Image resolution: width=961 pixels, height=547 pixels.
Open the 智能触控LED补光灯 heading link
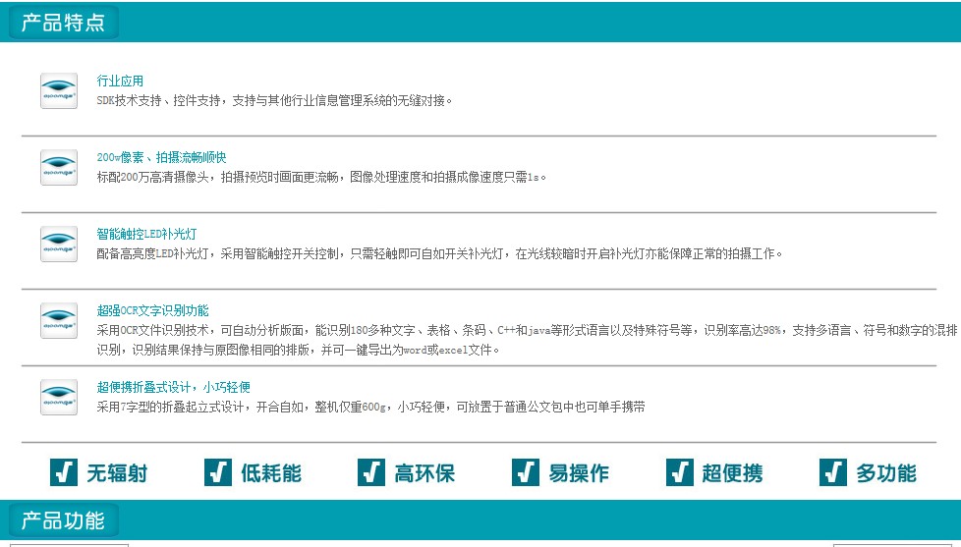[146, 234]
